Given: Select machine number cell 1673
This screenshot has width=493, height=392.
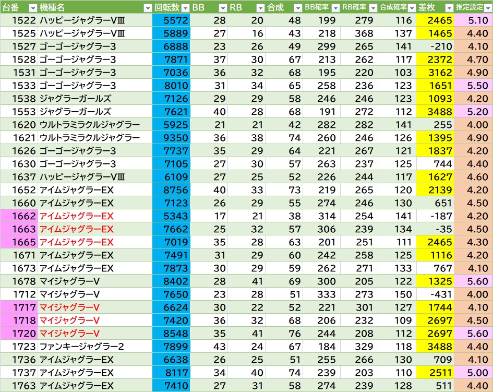Looking at the screenshot, I should [19, 268].
